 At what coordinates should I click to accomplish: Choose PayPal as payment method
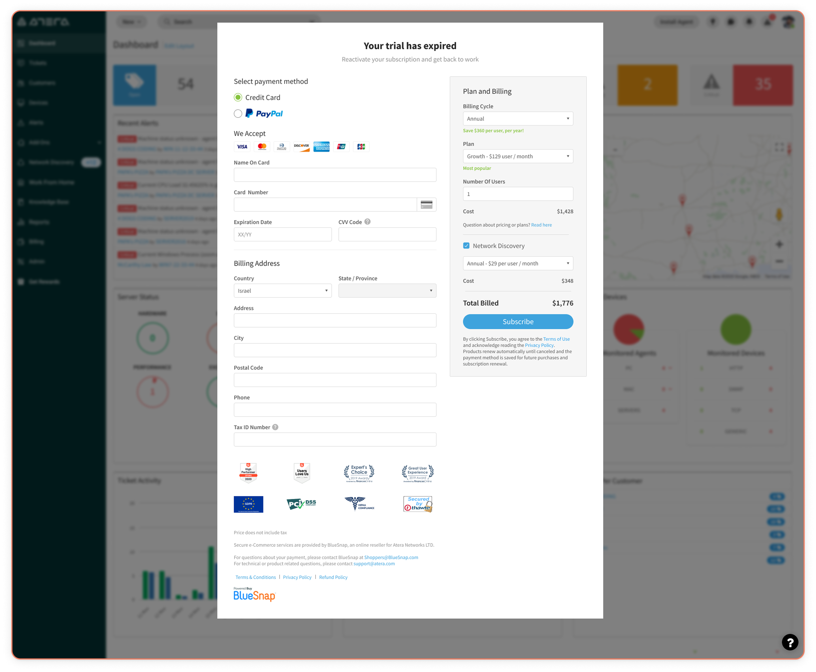coord(238,113)
